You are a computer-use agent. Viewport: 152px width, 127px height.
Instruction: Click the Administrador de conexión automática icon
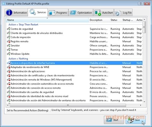point(9,84)
